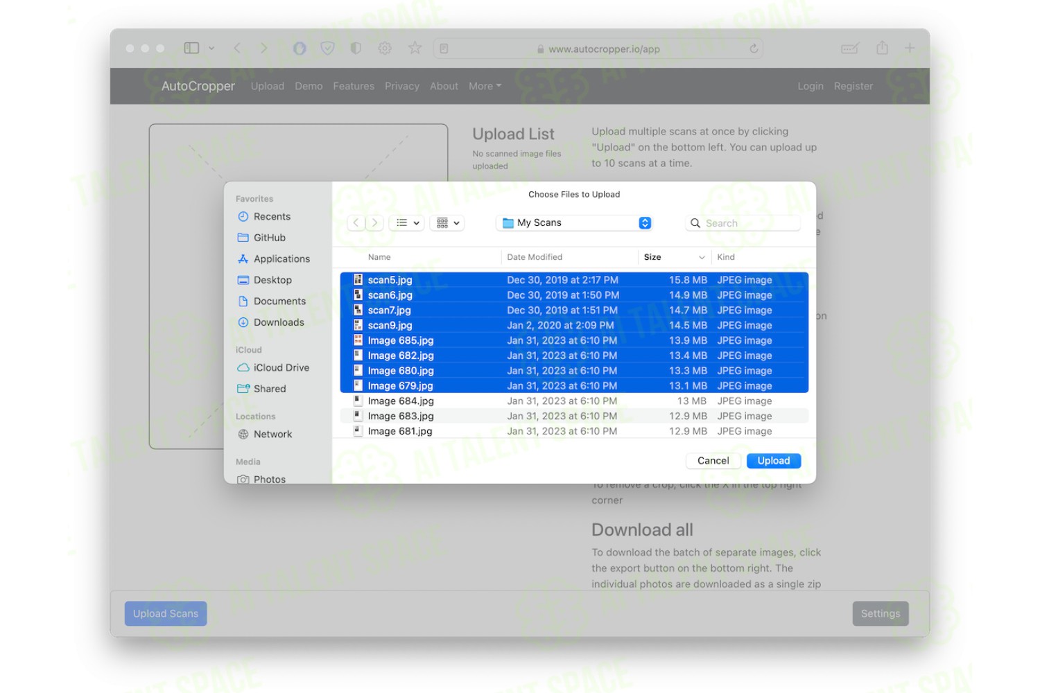Select file Image 682.jpg

tap(574, 356)
